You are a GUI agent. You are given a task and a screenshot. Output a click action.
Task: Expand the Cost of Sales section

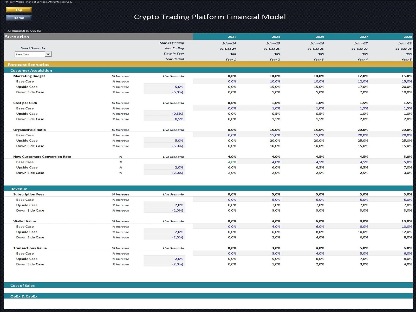click(22, 285)
